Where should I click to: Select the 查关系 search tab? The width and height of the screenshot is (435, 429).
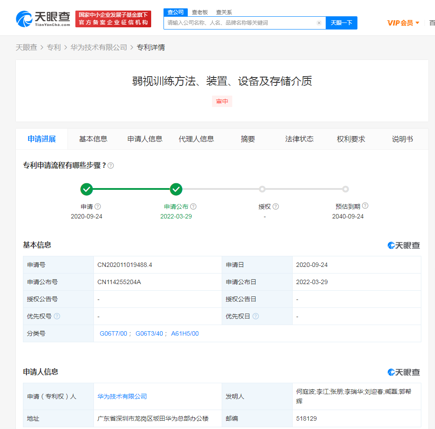click(x=224, y=12)
